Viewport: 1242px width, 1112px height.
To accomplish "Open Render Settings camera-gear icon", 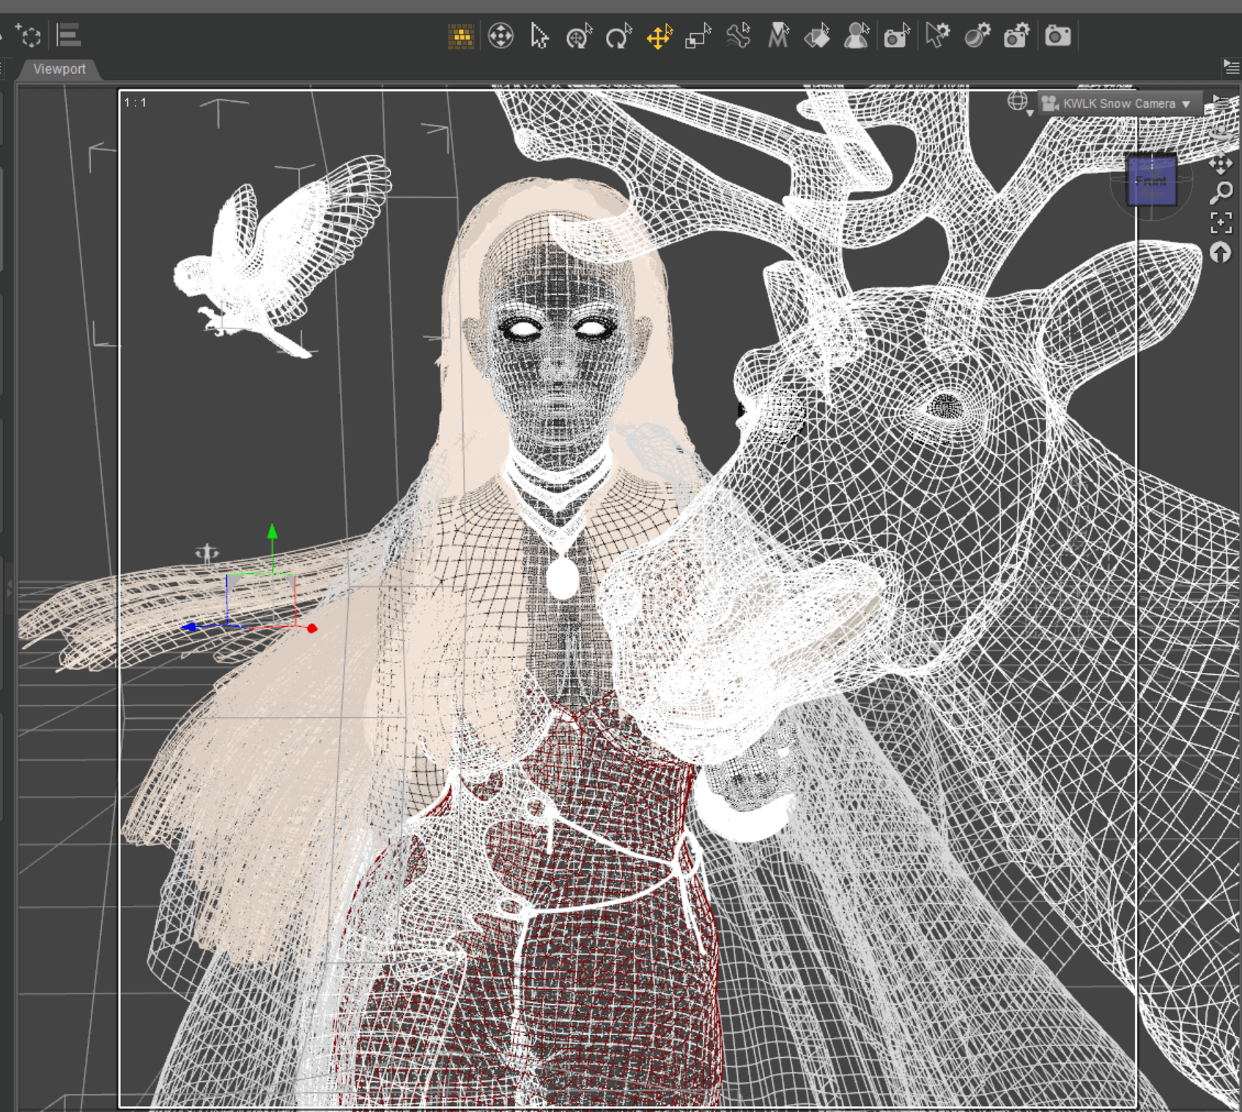I will click(1016, 36).
